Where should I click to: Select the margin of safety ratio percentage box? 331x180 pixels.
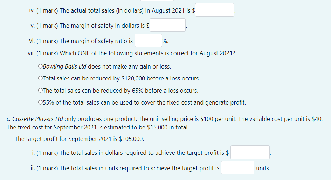(148, 41)
